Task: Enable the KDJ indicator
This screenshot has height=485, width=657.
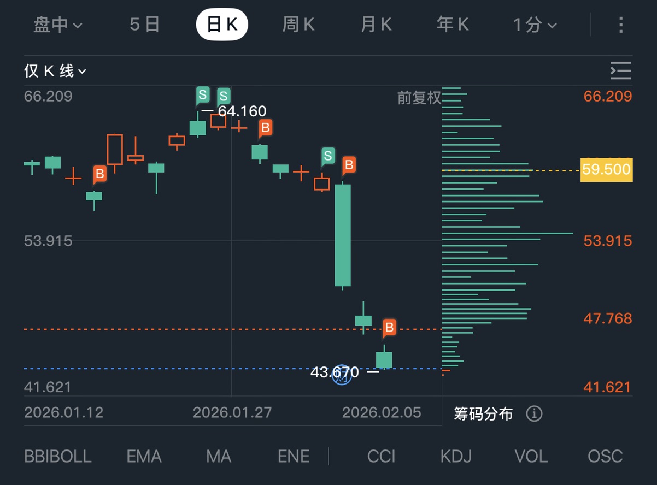Action: [x=456, y=456]
